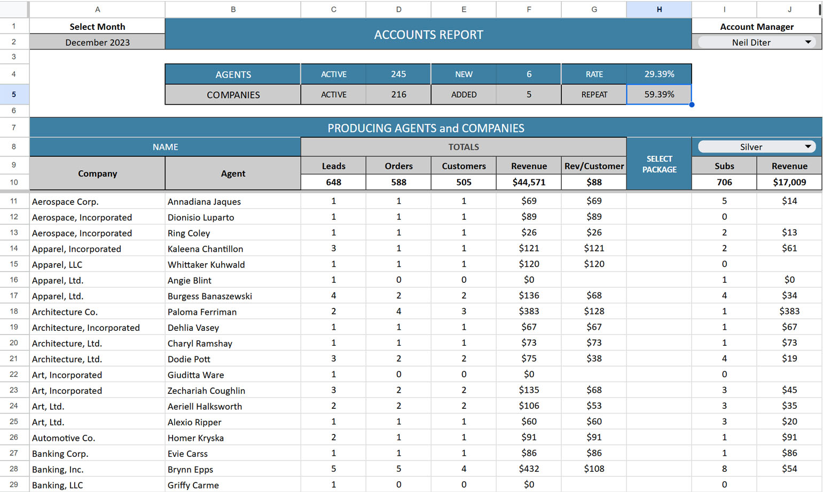Click the active agents value 245
The width and height of the screenshot is (823, 492).
(x=398, y=74)
